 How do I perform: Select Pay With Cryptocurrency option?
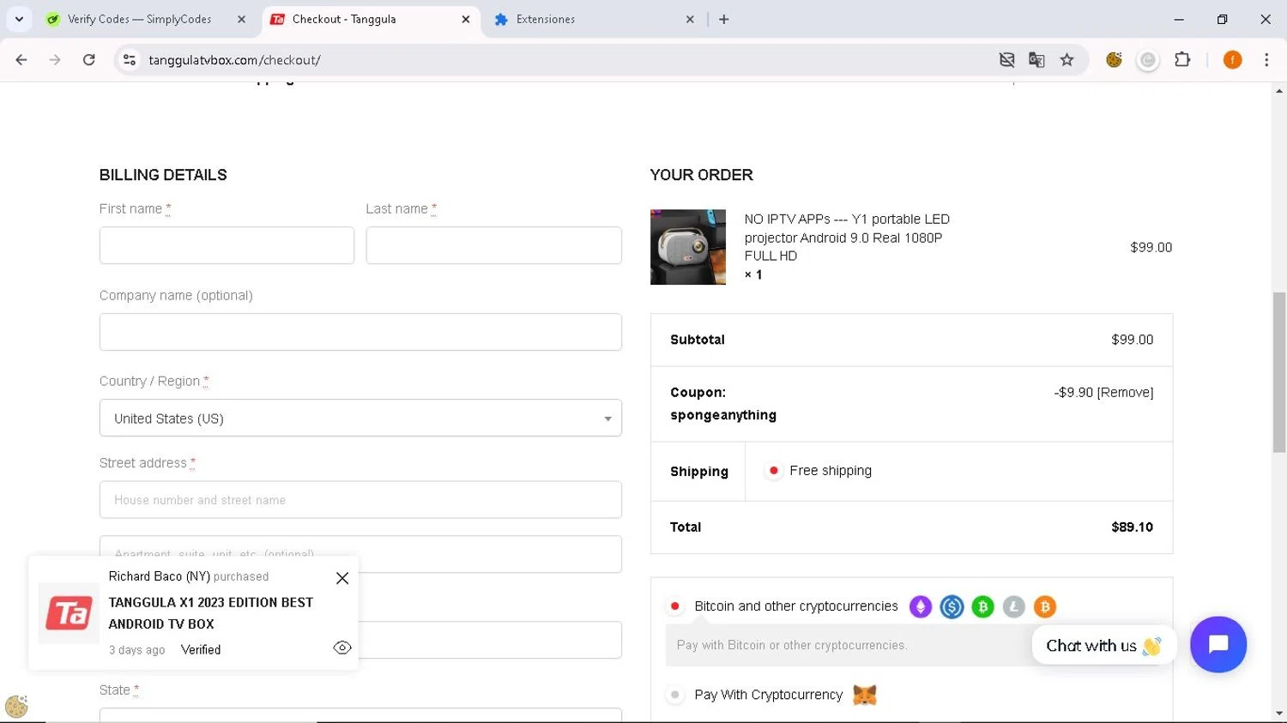pyautogui.click(x=675, y=695)
